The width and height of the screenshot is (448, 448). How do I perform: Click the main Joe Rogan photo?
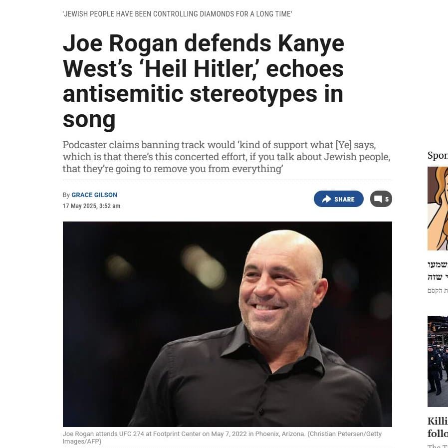point(227,324)
